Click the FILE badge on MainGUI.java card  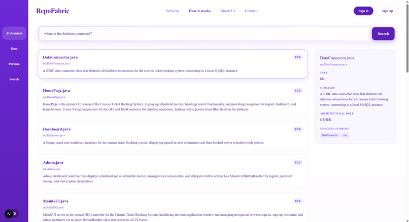pyautogui.click(x=298, y=201)
